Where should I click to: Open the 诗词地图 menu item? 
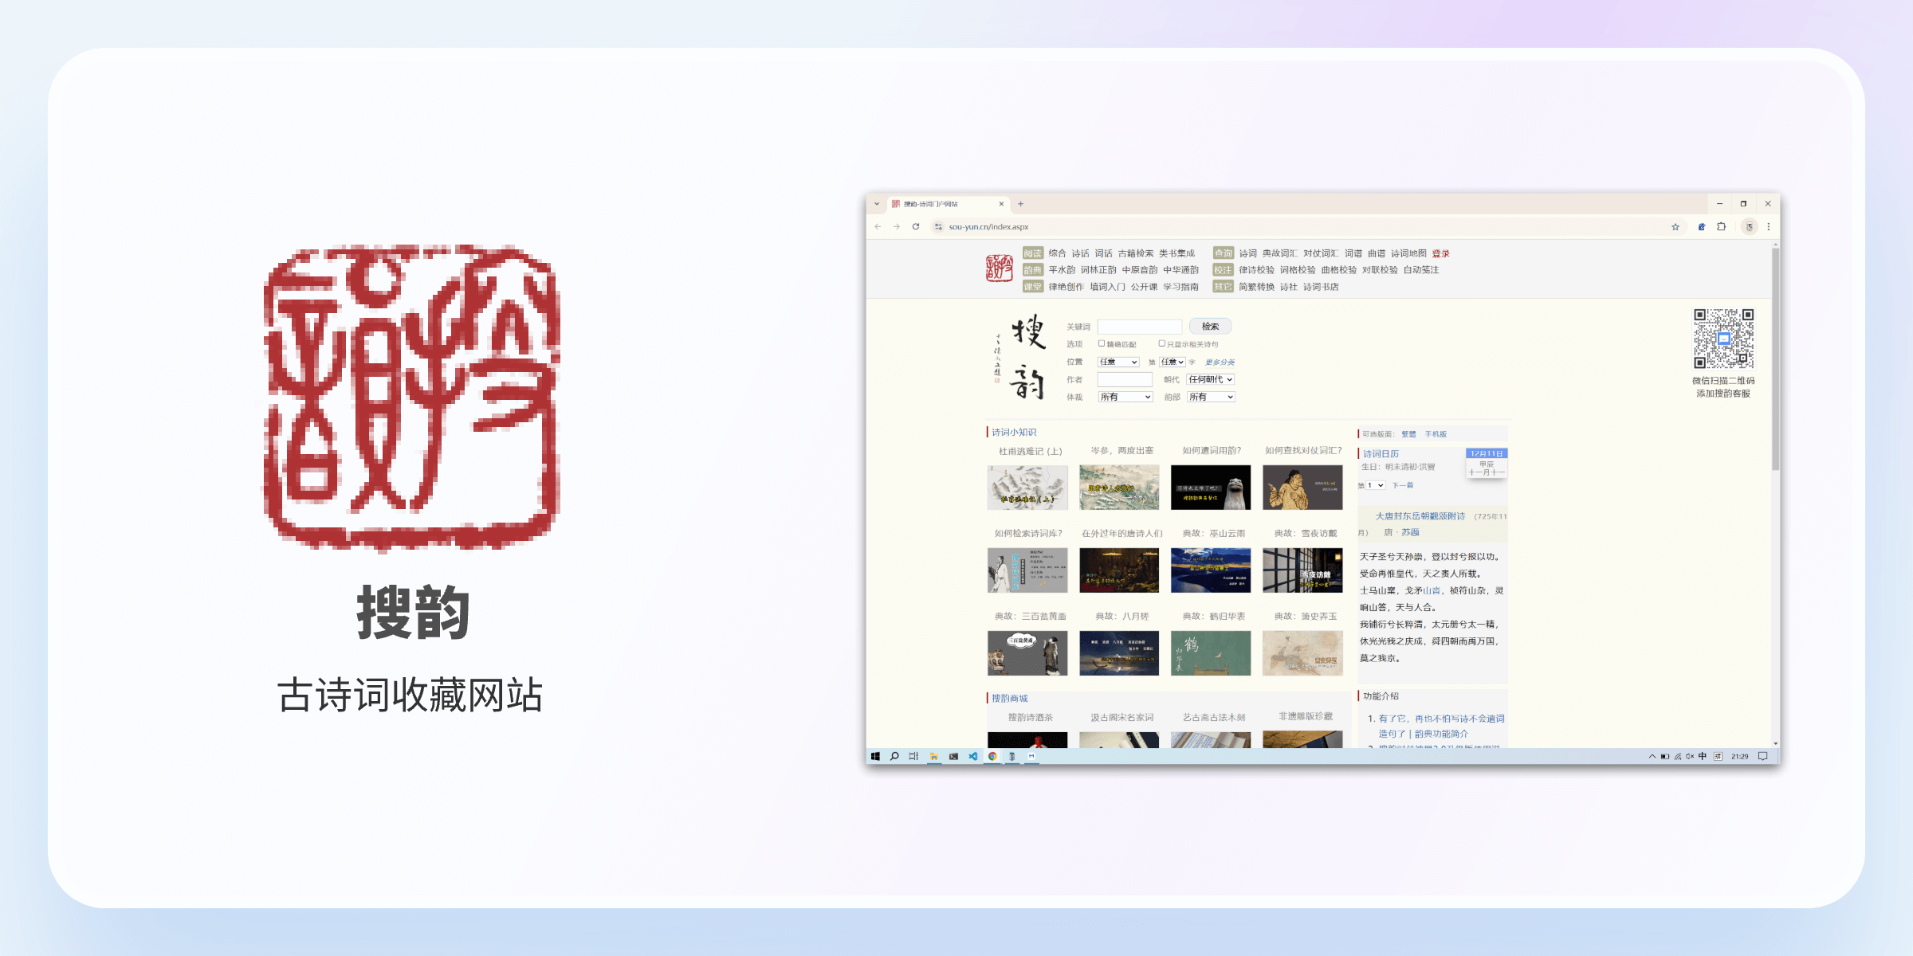tap(1408, 253)
